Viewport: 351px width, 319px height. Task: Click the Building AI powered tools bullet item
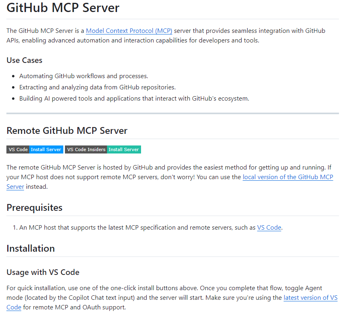pos(134,99)
